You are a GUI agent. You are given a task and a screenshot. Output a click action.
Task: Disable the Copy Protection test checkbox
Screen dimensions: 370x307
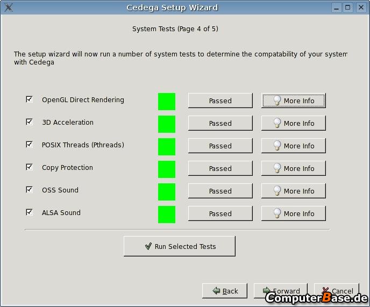pyautogui.click(x=29, y=167)
